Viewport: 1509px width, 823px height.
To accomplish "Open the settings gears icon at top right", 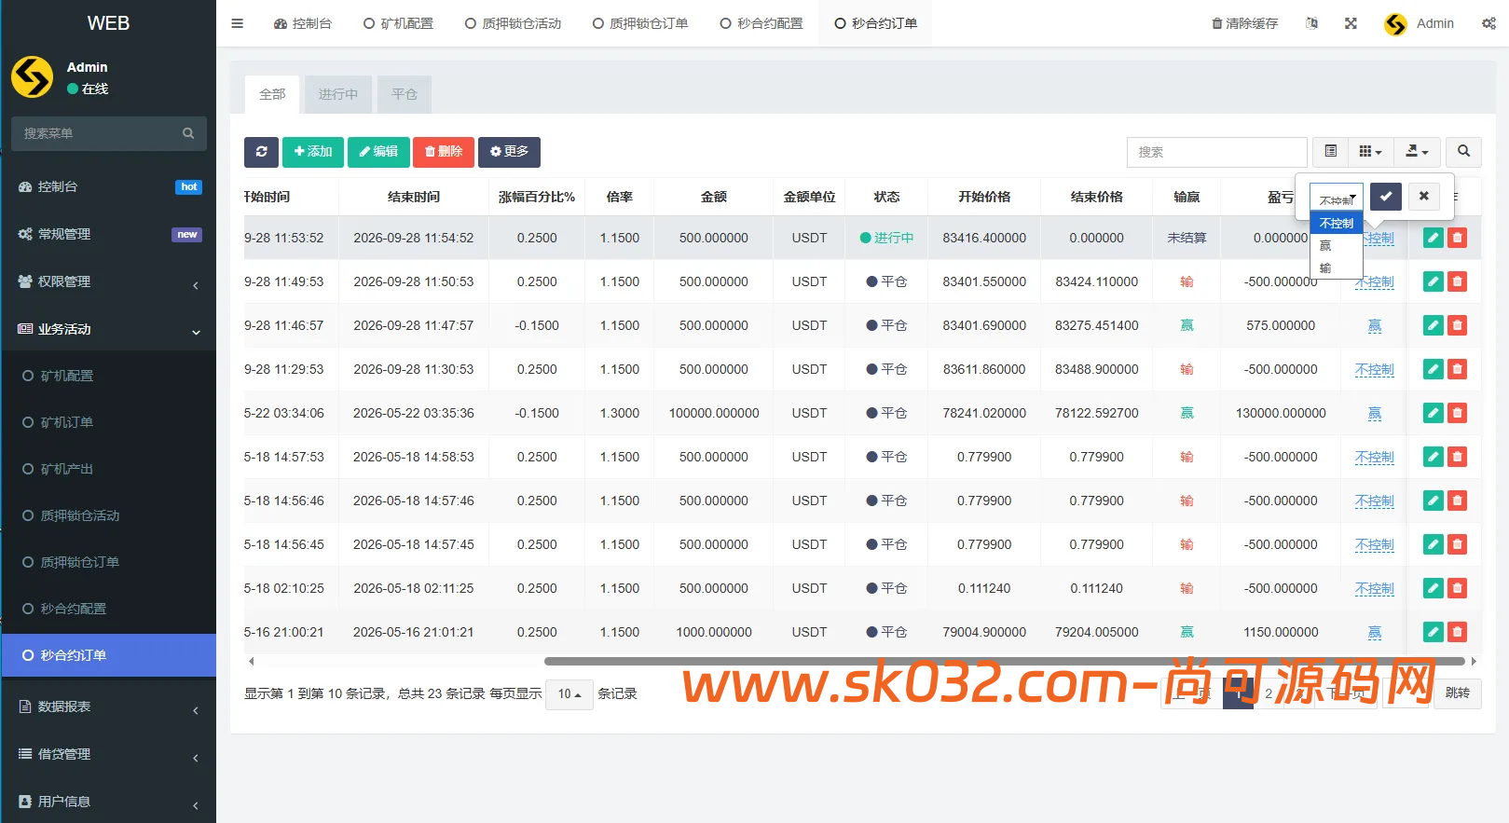I will [x=1488, y=23].
